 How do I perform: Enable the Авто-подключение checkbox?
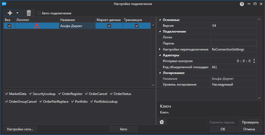pyautogui.click(x=39, y=13)
